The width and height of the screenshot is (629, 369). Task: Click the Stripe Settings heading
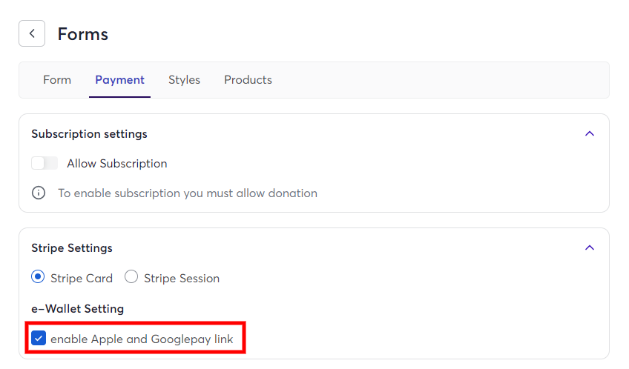coord(72,248)
